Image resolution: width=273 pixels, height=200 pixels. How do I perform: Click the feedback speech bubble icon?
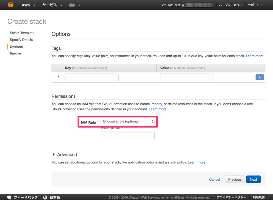[9, 197]
